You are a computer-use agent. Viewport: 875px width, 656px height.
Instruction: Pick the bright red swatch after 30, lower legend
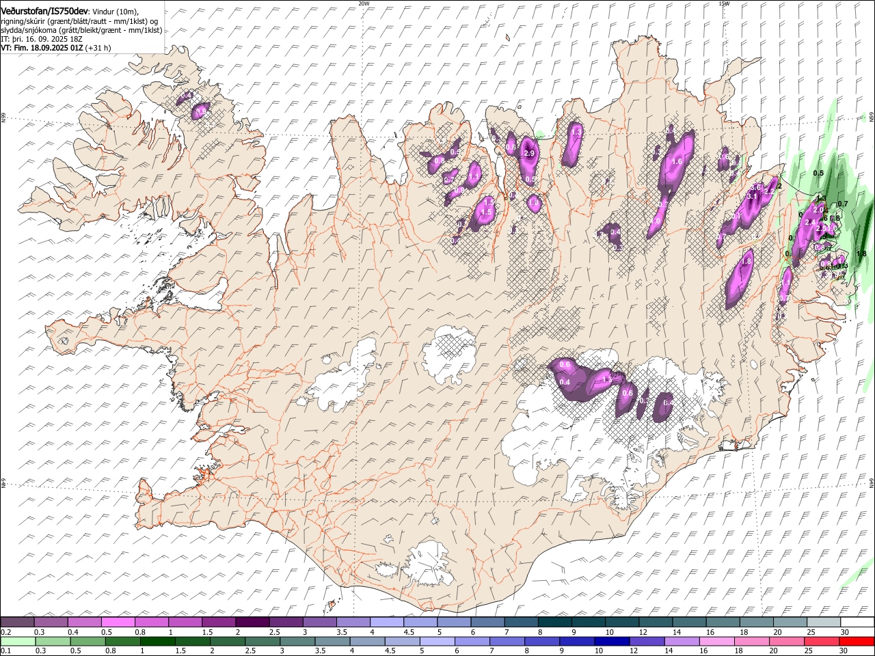(x=857, y=641)
